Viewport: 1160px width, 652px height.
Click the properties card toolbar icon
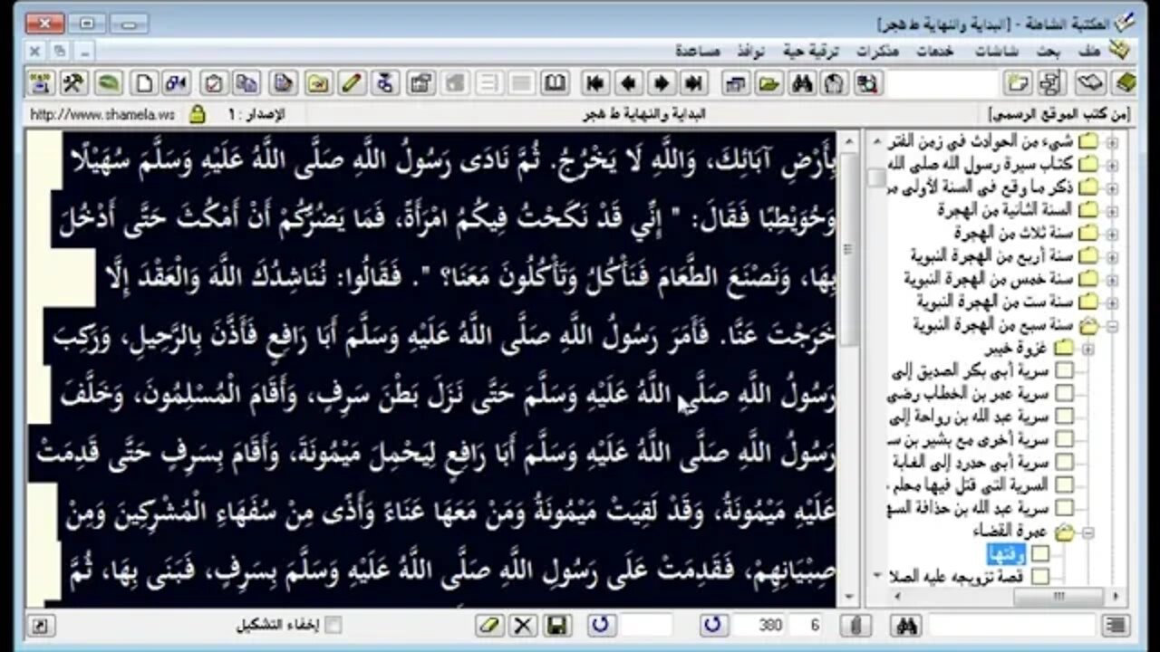coord(420,84)
